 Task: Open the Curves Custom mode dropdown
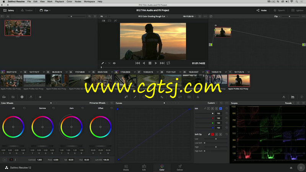(212, 103)
